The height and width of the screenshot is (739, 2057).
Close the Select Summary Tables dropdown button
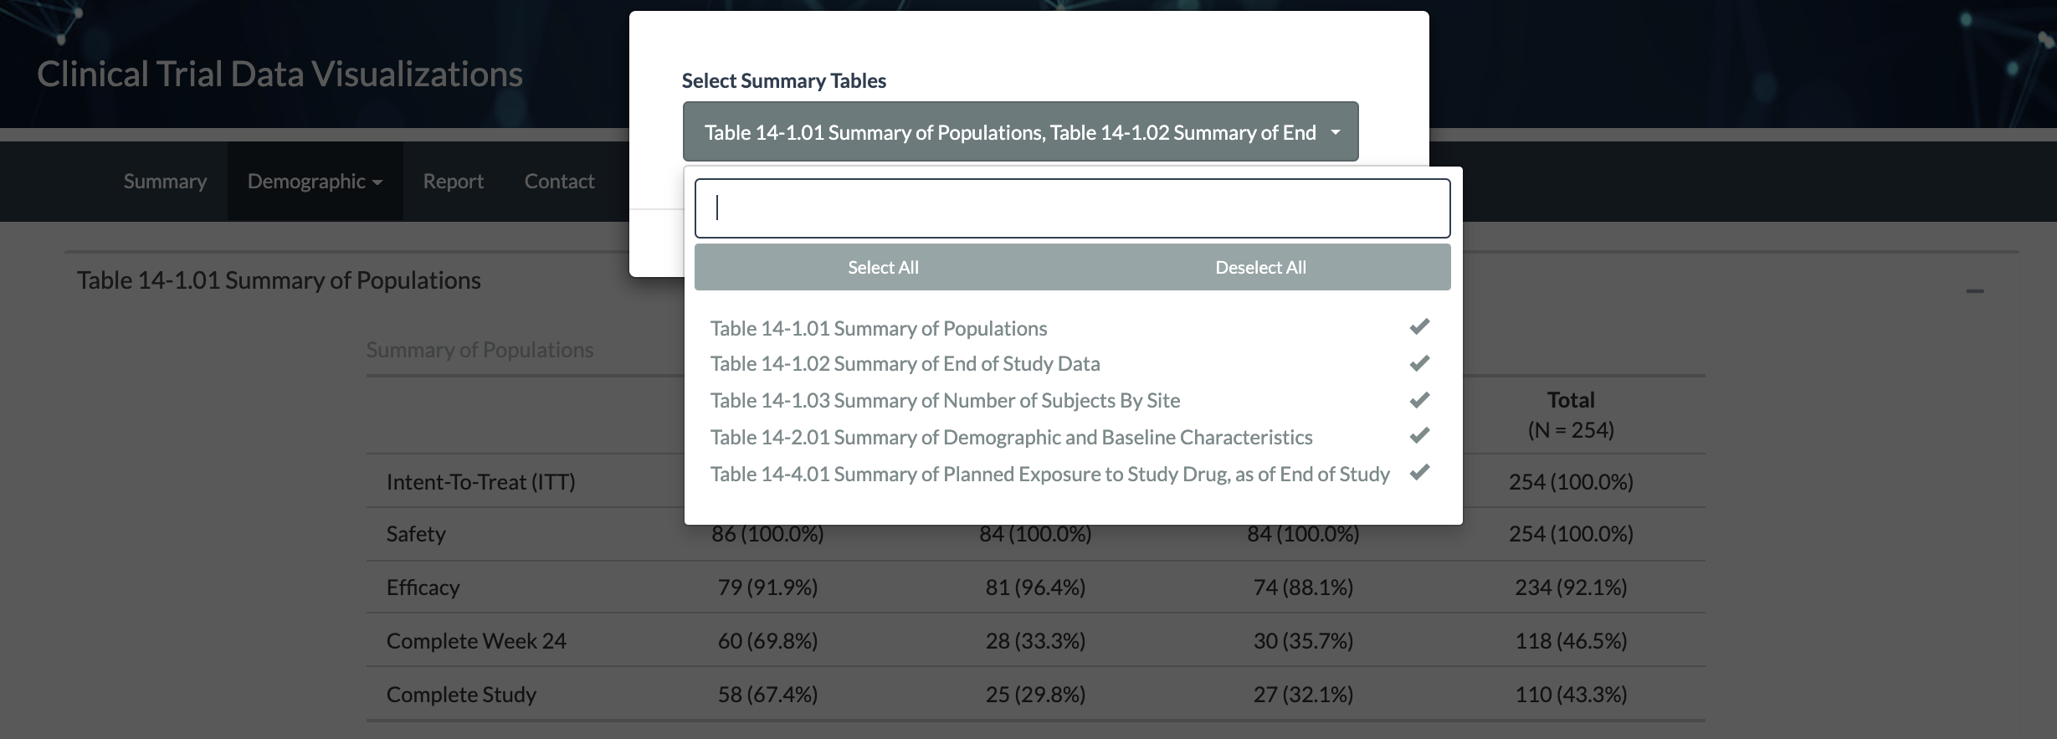1019,132
